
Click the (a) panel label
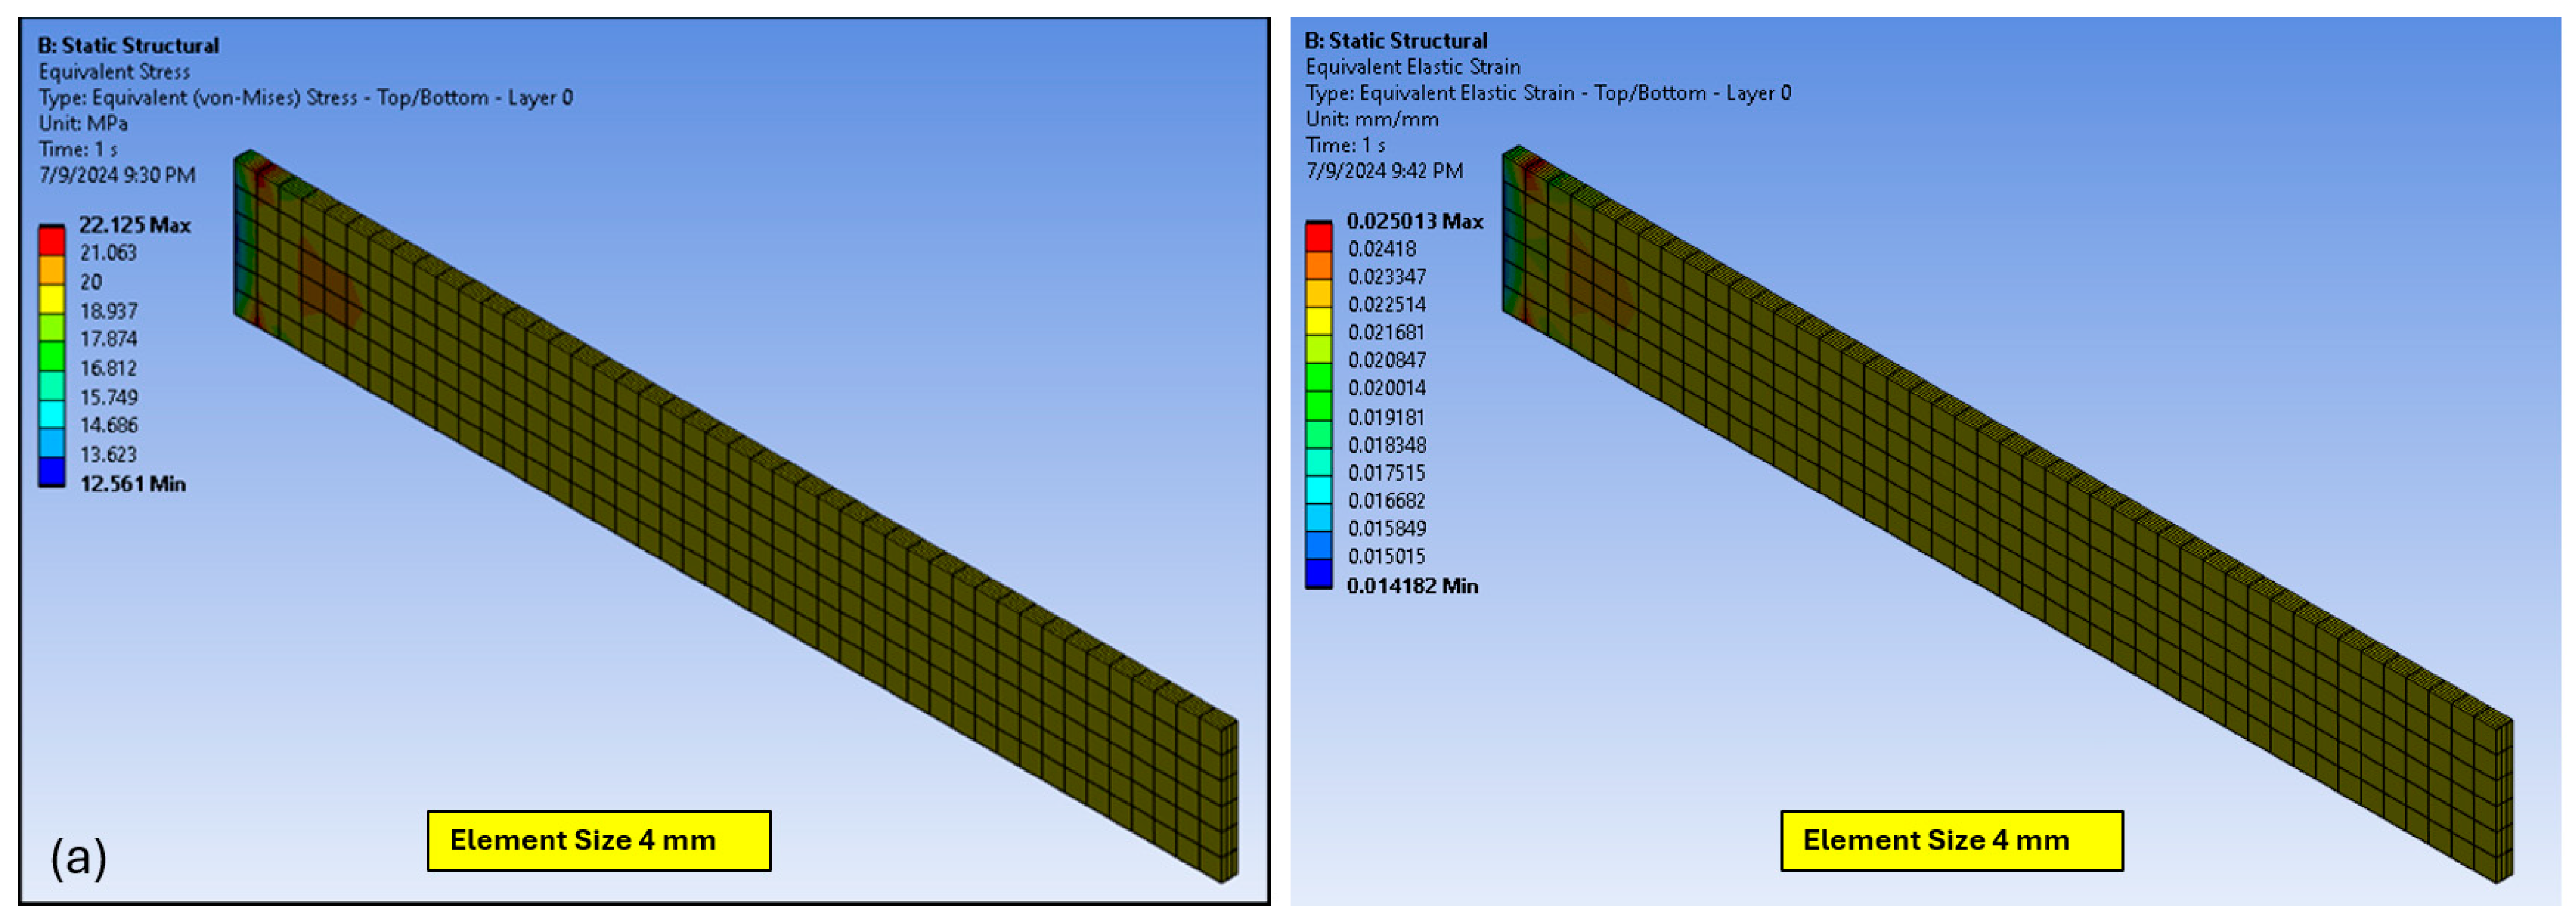point(78,857)
